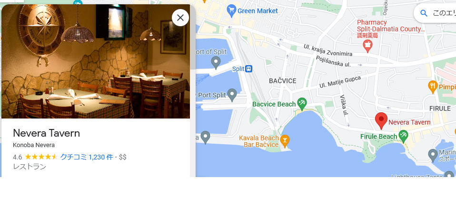
Task: Click the Pharmacy Split-Dalmatia County pin
Action: click(x=367, y=46)
